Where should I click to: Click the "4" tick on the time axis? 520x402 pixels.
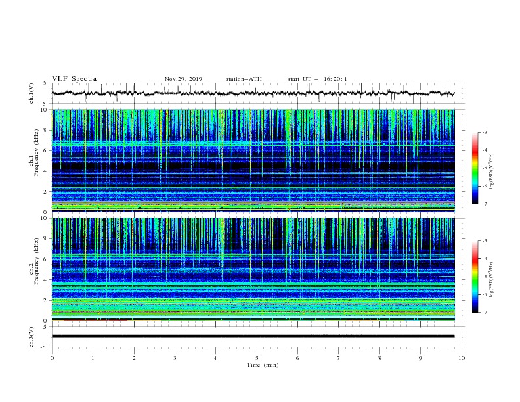coord(215,358)
